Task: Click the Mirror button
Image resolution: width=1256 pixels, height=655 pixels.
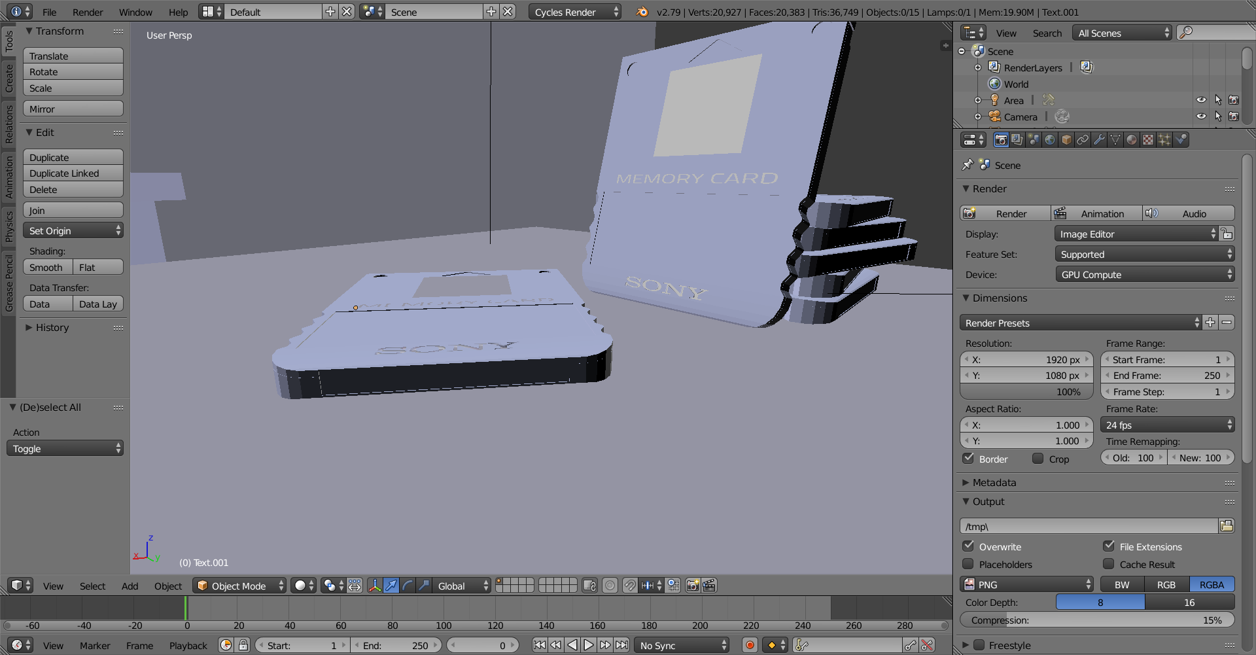Action: pyautogui.click(x=73, y=109)
